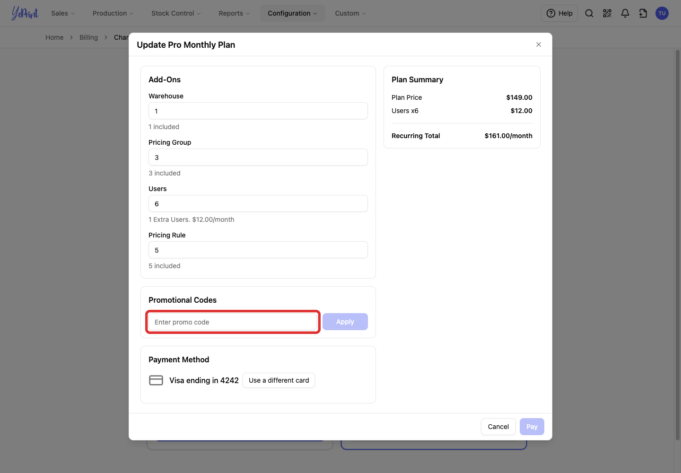This screenshot has width=681, height=473.
Task: Focus the Users quantity field
Action: coord(258,203)
